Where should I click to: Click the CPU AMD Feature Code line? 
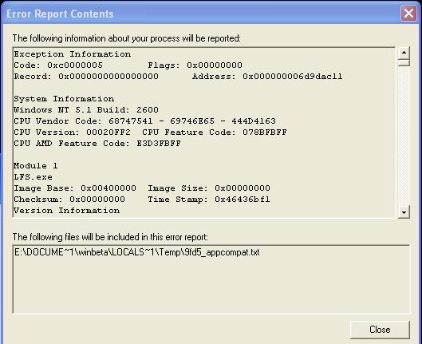click(x=97, y=143)
